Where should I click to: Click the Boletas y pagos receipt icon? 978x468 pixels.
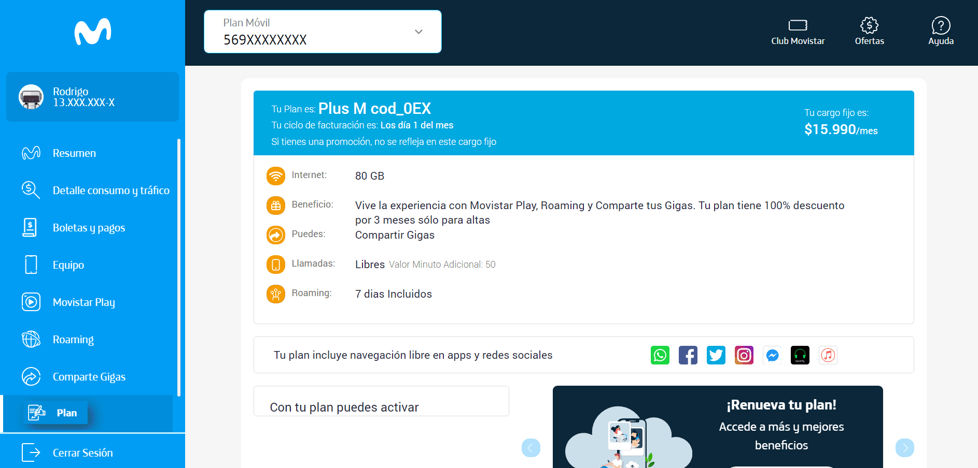30,227
